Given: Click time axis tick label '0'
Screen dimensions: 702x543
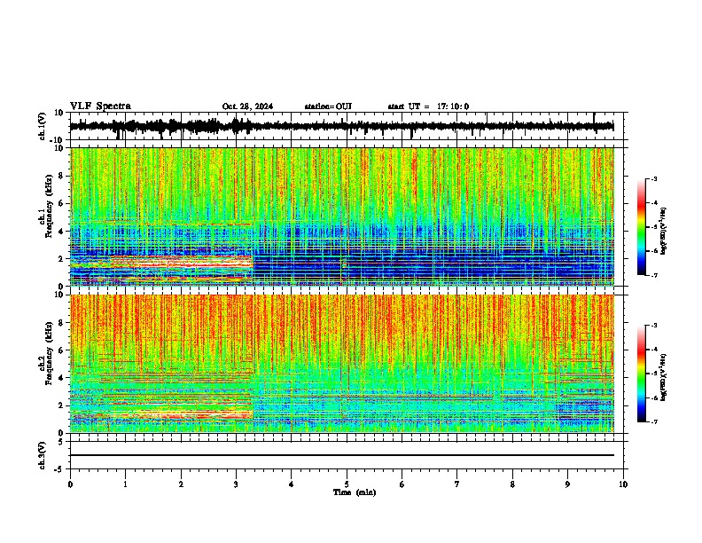Looking at the screenshot, I should click(70, 484).
